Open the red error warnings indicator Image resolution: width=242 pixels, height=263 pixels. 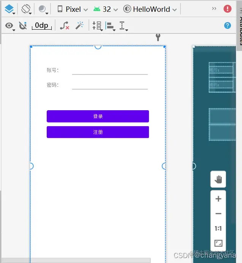[x=228, y=9]
